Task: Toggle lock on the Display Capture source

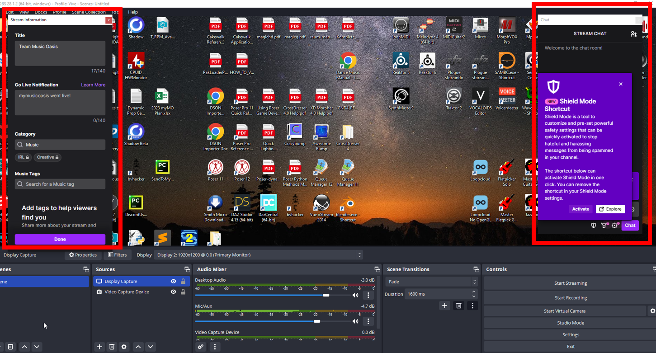Action: (x=183, y=281)
